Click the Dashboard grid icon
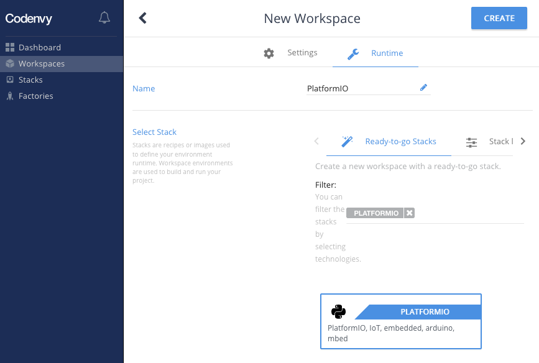 click(x=10, y=47)
